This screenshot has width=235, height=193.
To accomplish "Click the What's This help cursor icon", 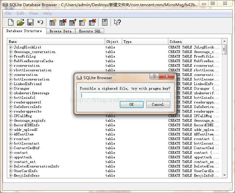I will [x=117, y=23].
